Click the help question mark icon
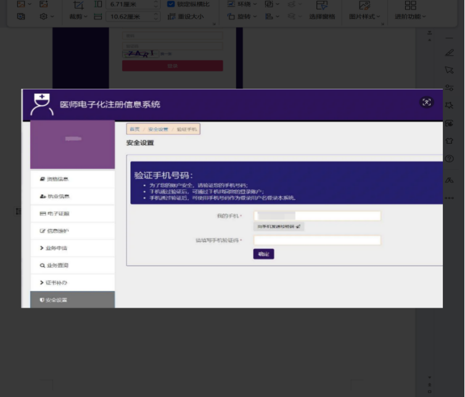Screen dimensions: 465x397 tap(450, 158)
